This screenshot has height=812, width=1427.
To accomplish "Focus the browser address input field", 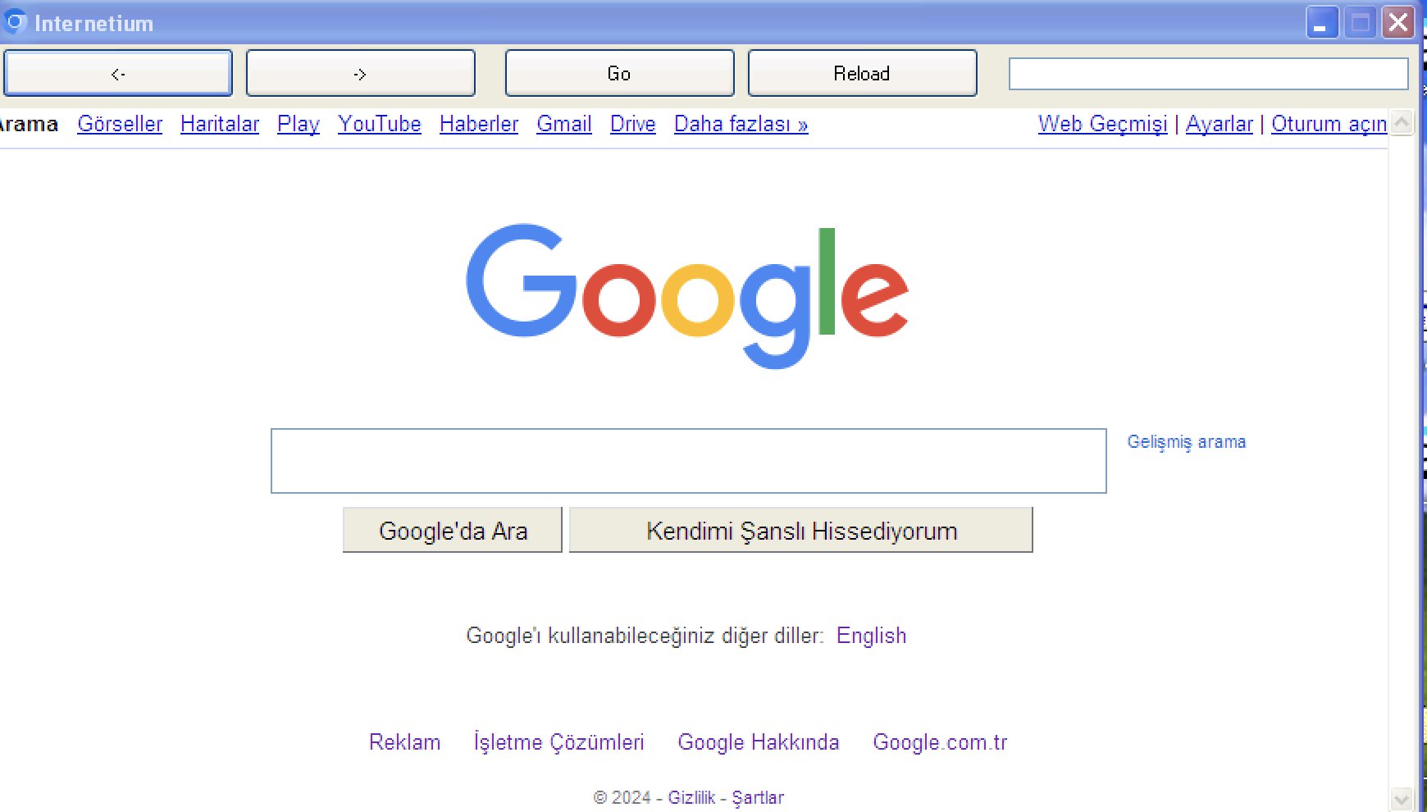I will click(x=1208, y=74).
